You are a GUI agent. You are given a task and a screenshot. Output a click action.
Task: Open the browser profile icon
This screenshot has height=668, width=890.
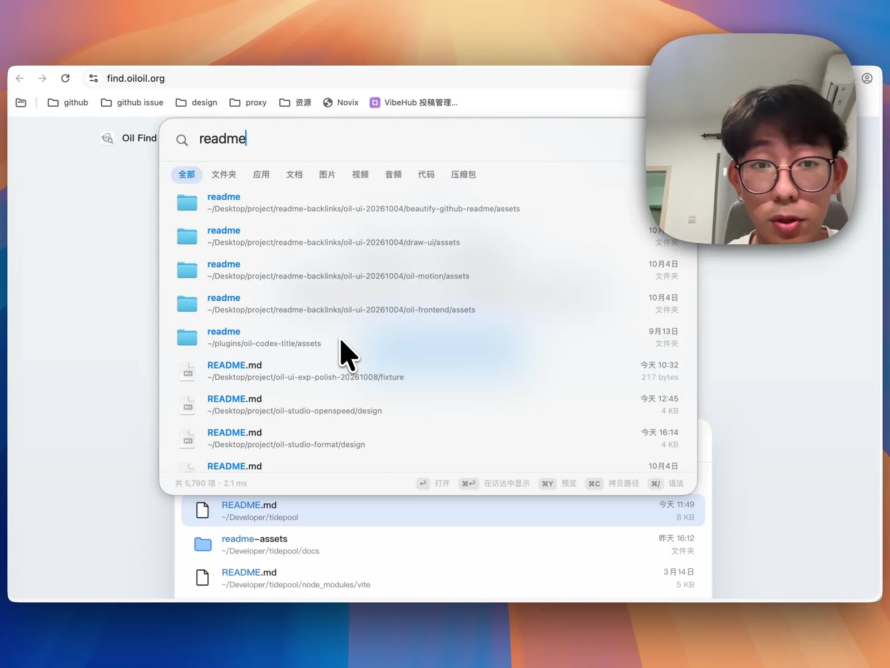(x=867, y=78)
